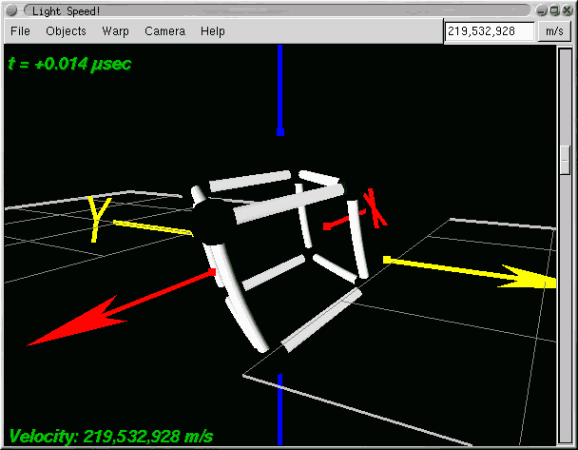
Task: Click the velocity slider handle on right
Action: coord(565,160)
